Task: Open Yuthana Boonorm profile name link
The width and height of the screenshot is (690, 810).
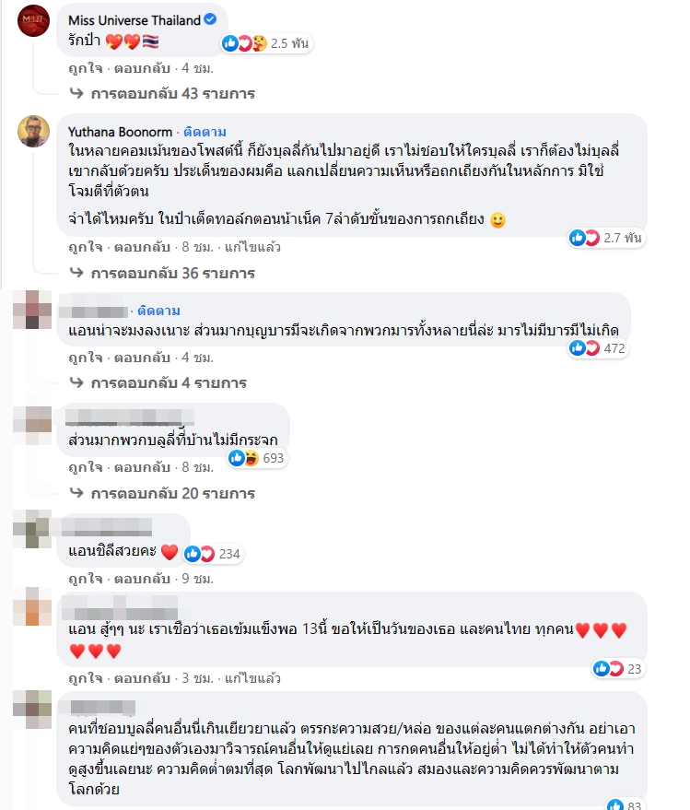Action: pyautogui.click(x=120, y=132)
